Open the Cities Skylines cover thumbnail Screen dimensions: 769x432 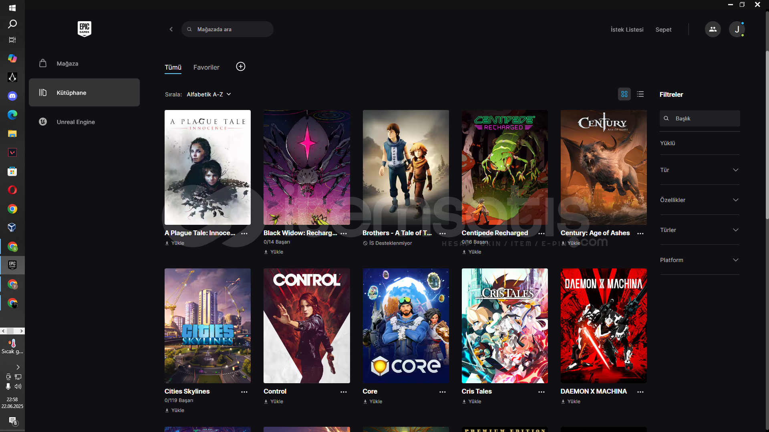click(207, 326)
